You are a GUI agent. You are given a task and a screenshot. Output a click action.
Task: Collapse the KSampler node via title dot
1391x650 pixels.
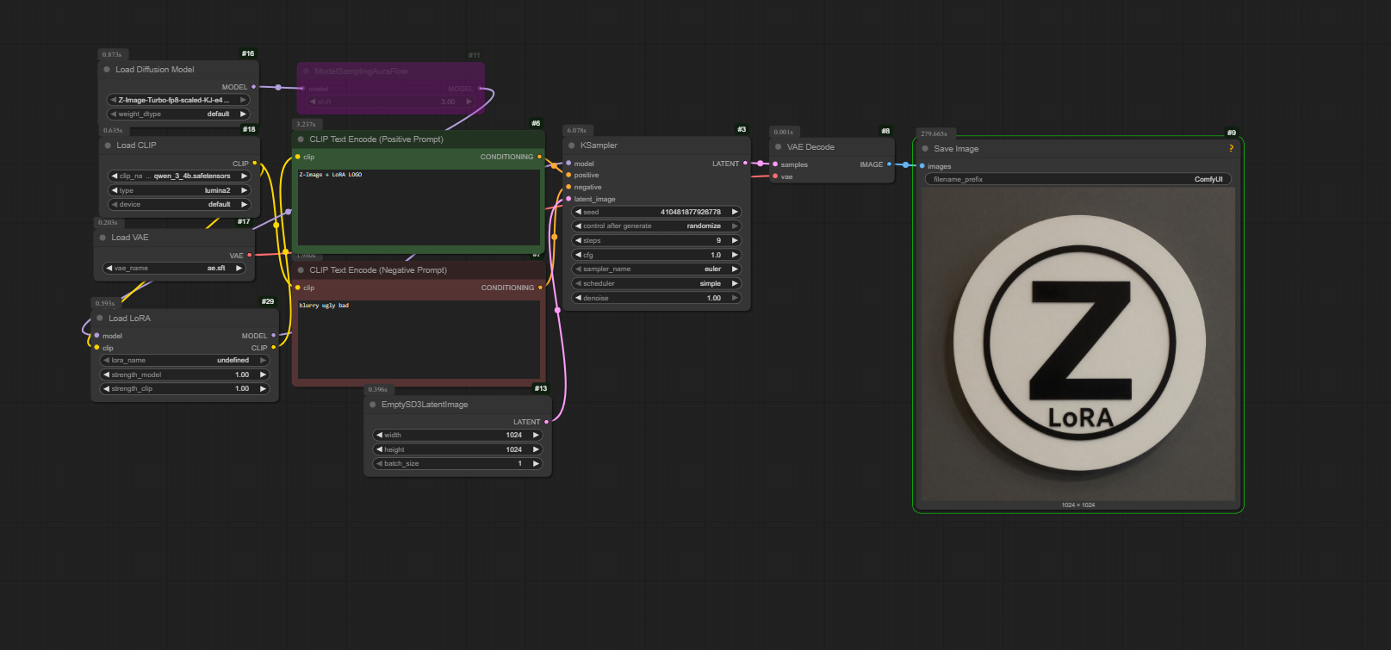(x=572, y=145)
